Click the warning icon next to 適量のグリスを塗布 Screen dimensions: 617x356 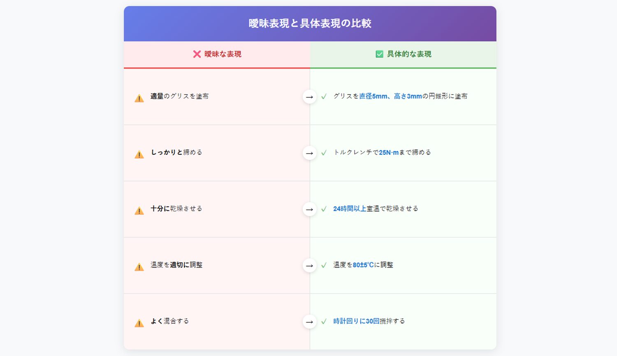point(139,98)
